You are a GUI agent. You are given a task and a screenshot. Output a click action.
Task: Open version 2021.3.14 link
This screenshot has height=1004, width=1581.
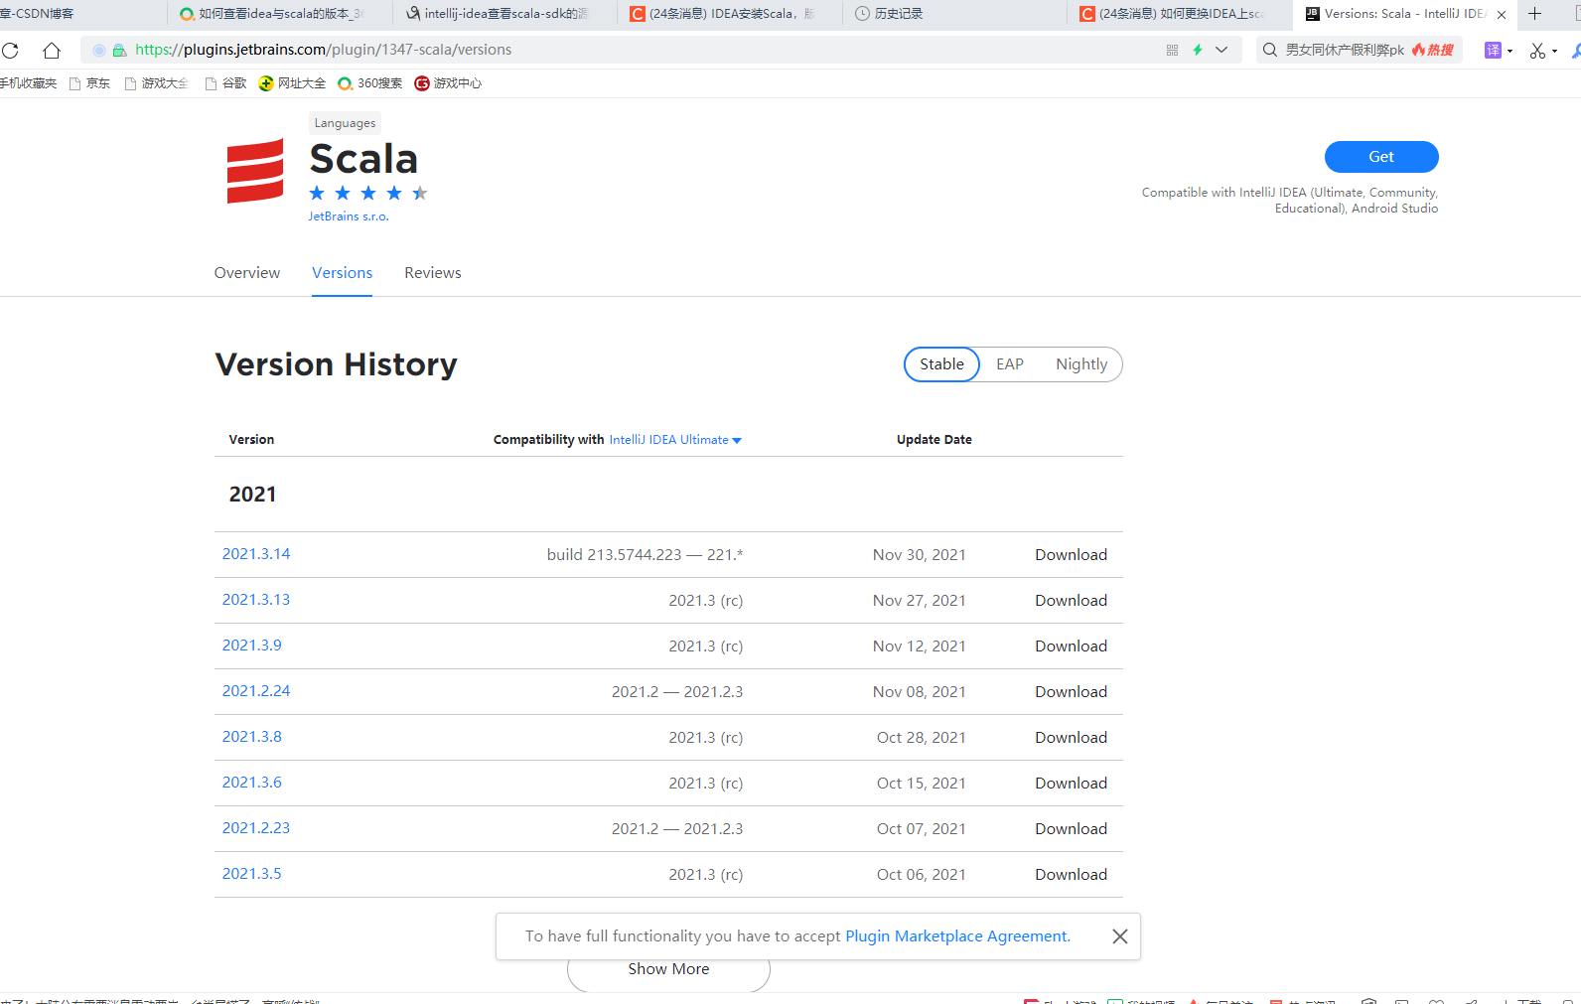click(256, 554)
